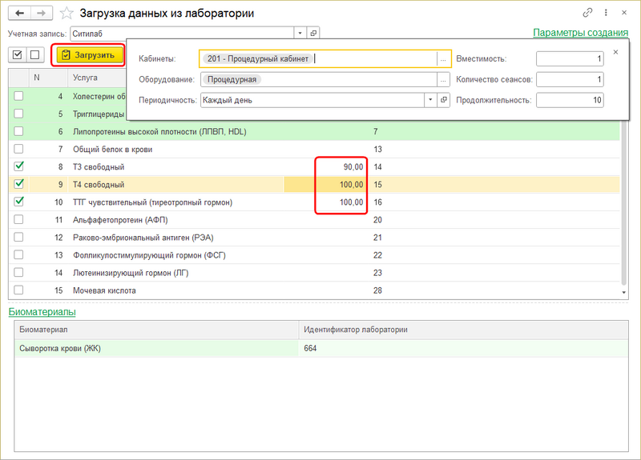Click the Продолжительность input field
The width and height of the screenshot is (641, 460).
click(570, 100)
